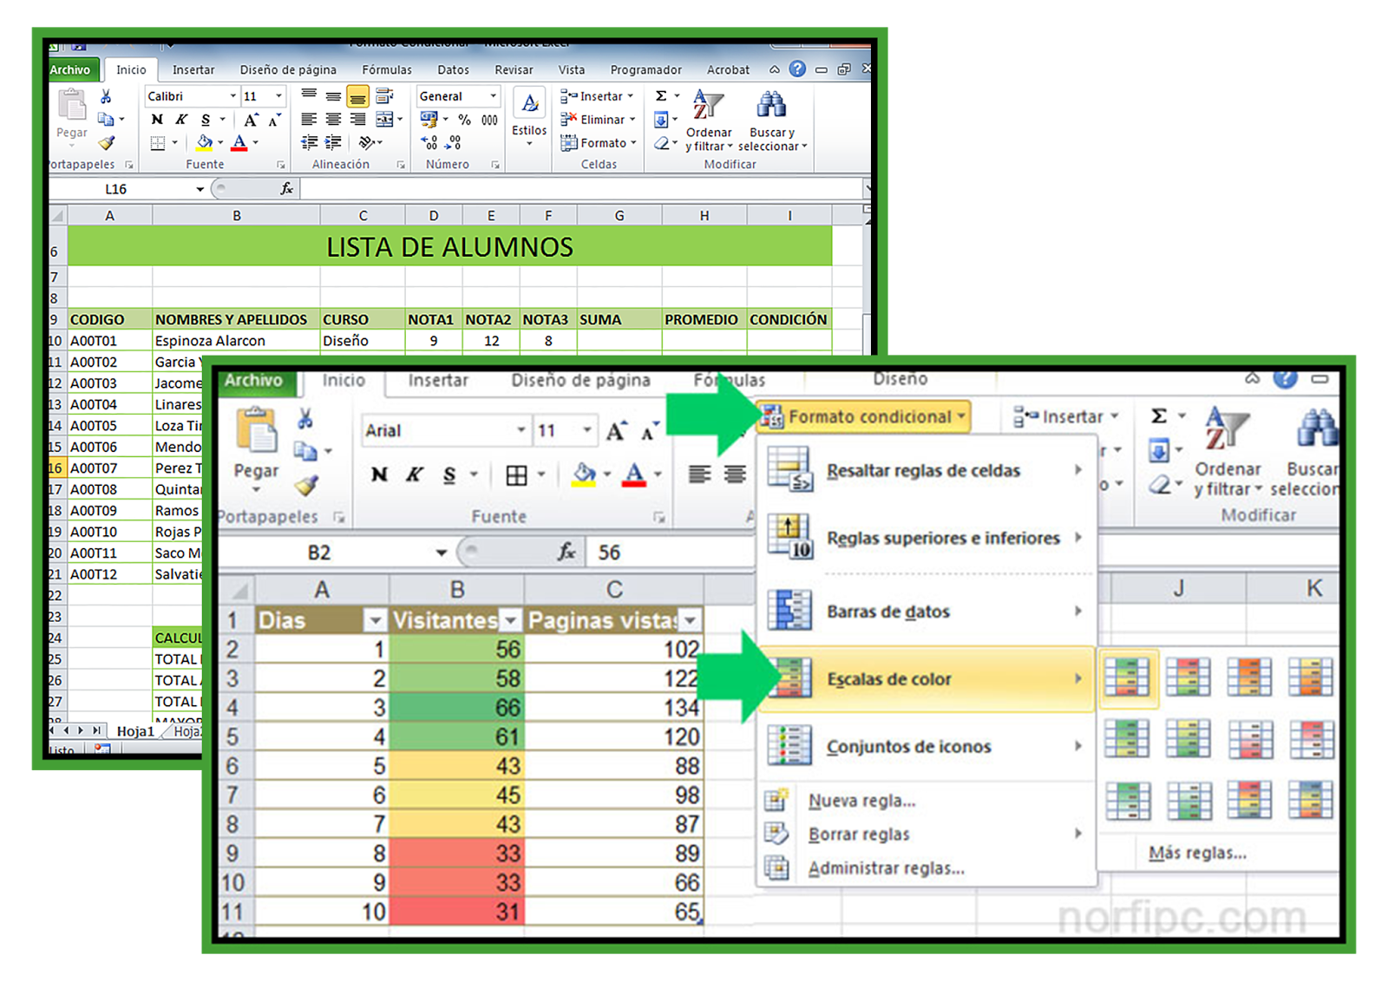The height and width of the screenshot is (981, 1388).
Task: Click the Hoja1 sheet tab
Action: (x=135, y=731)
